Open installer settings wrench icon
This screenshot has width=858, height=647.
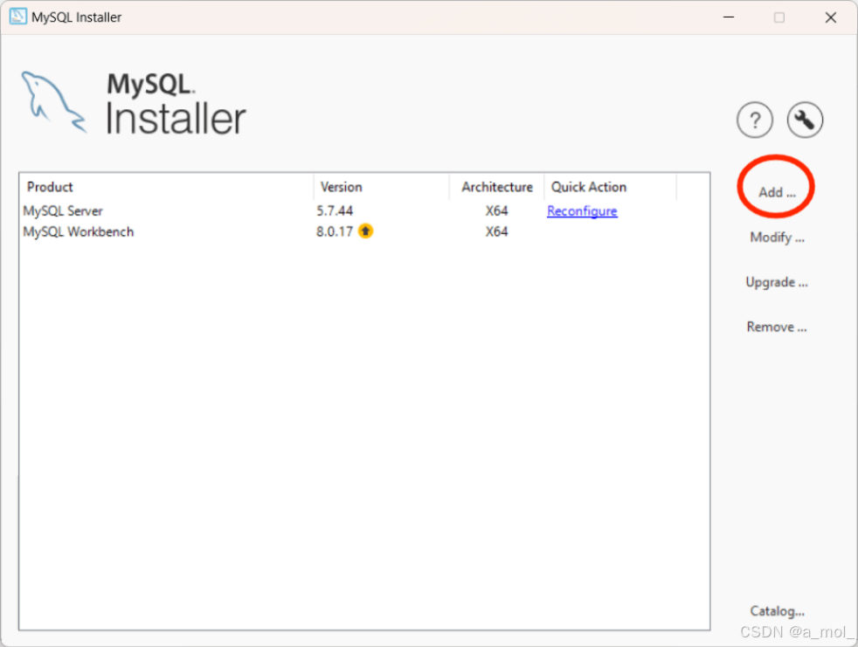point(805,120)
